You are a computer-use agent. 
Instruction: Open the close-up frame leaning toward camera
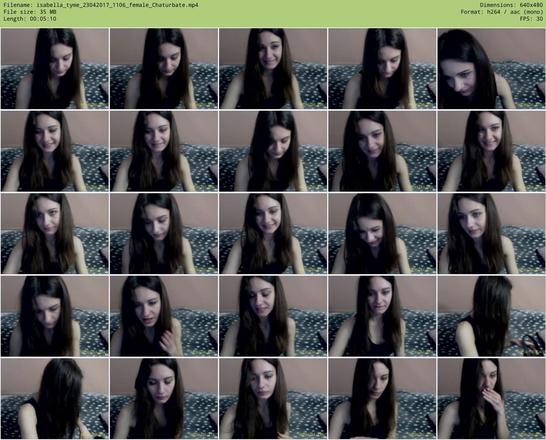(491, 69)
